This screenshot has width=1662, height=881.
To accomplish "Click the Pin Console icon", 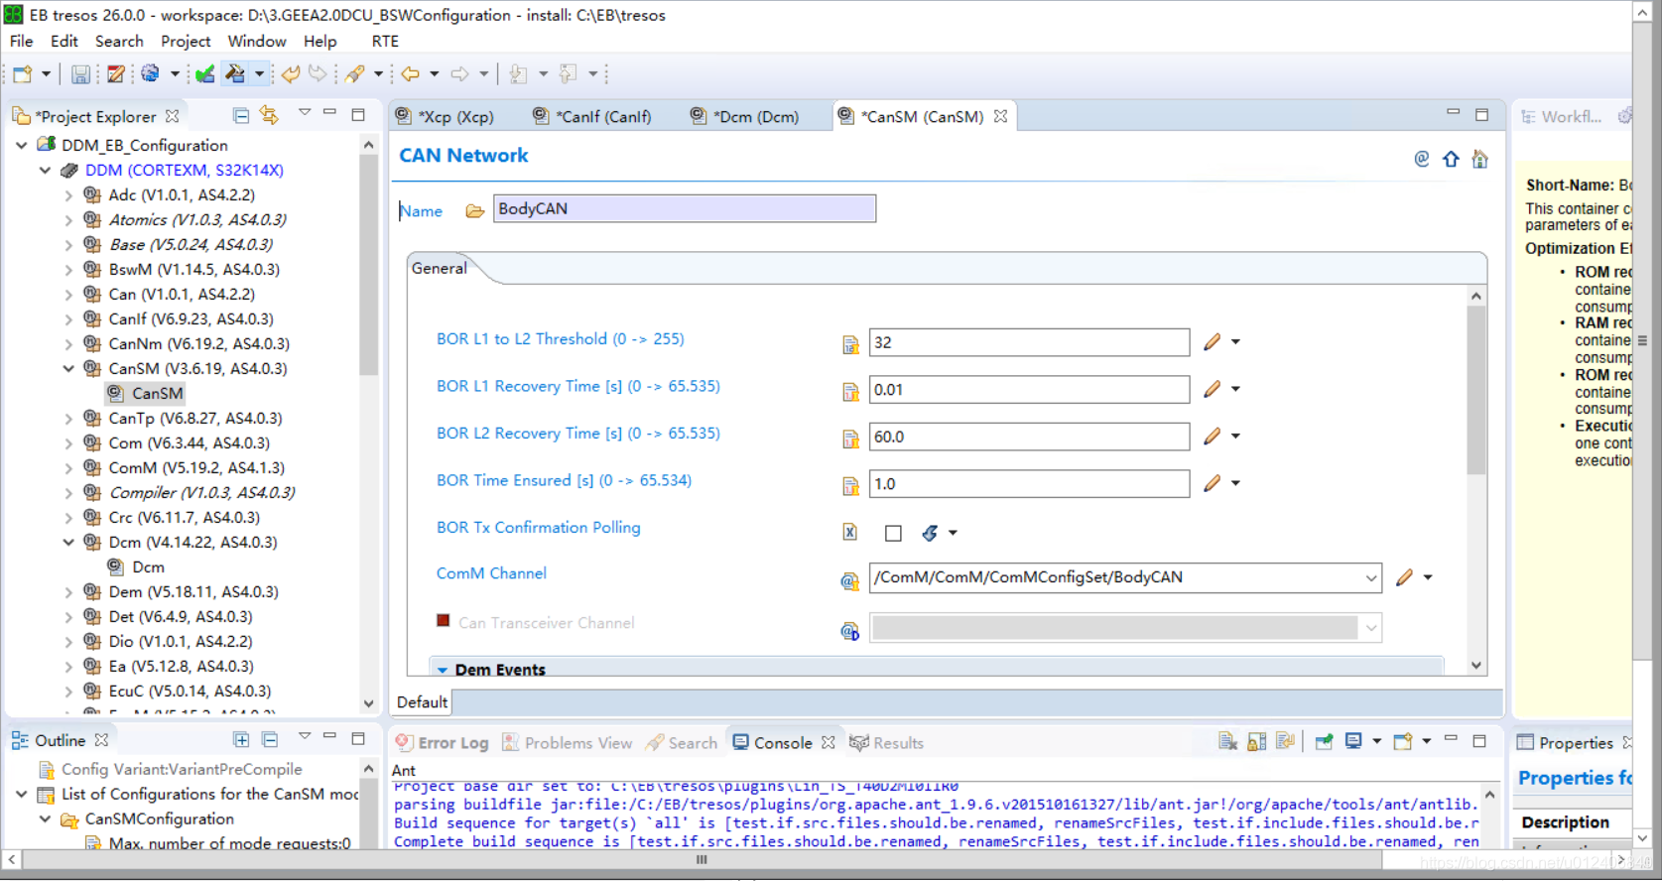I will [1324, 741].
